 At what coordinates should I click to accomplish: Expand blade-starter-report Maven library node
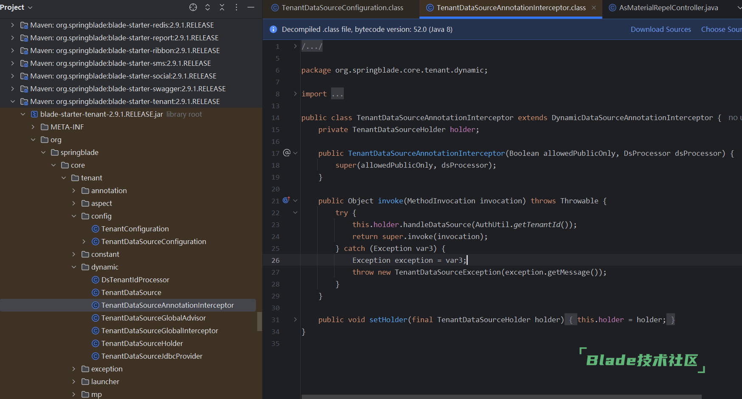tap(12, 38)
